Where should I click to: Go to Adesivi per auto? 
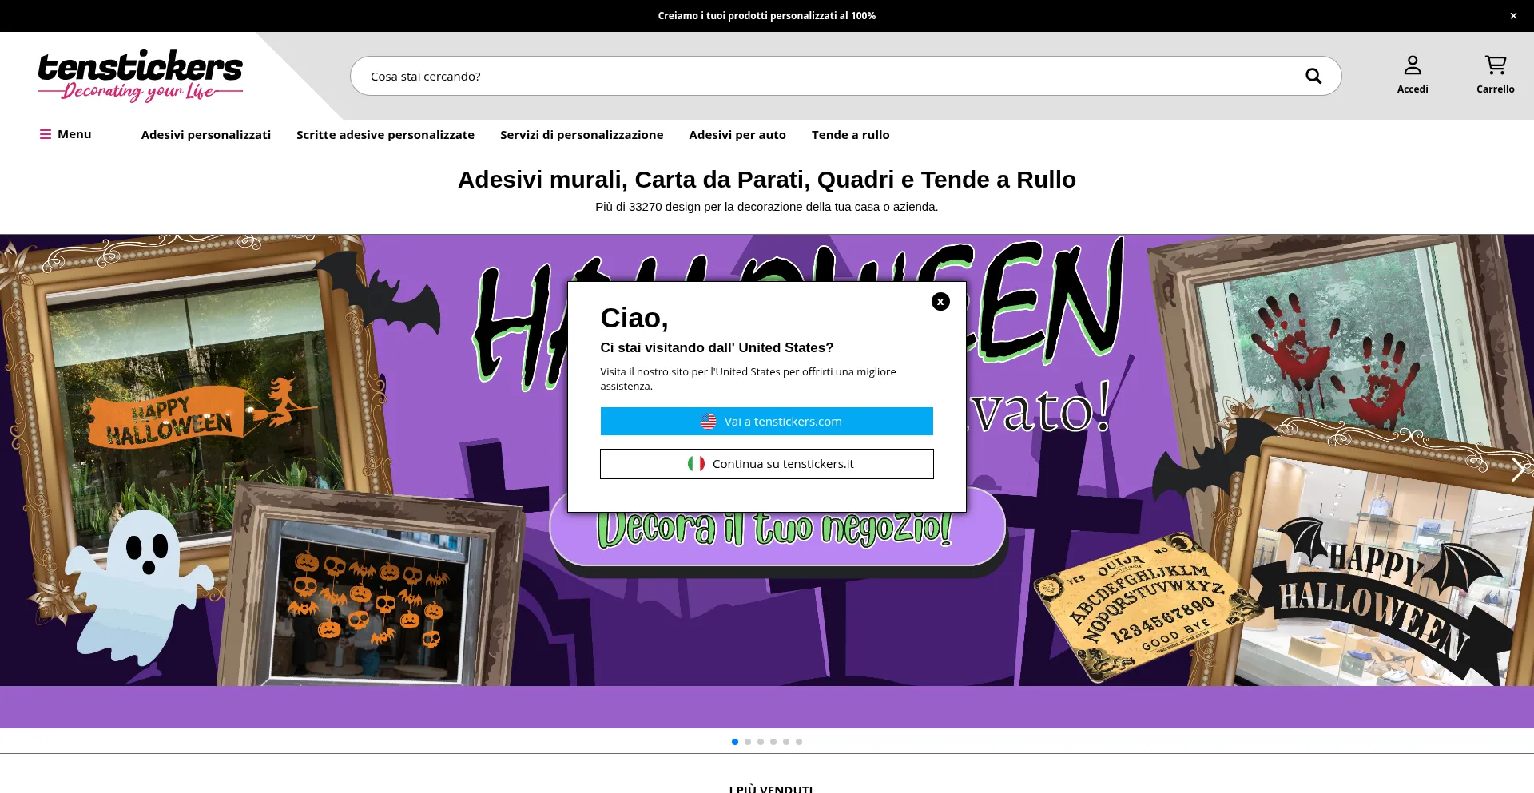click(x=737, y=135)
